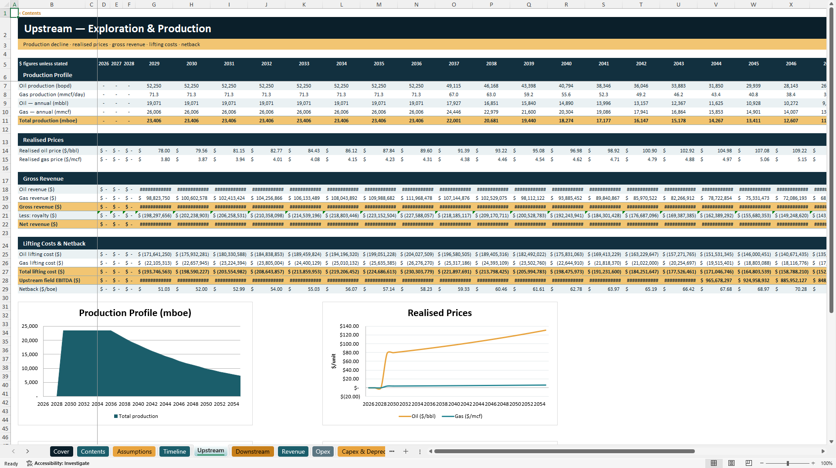836x468 pixels.
Task: Add a new sheet with plus icon
Action: pyautogui.click(x=406, y=451)
